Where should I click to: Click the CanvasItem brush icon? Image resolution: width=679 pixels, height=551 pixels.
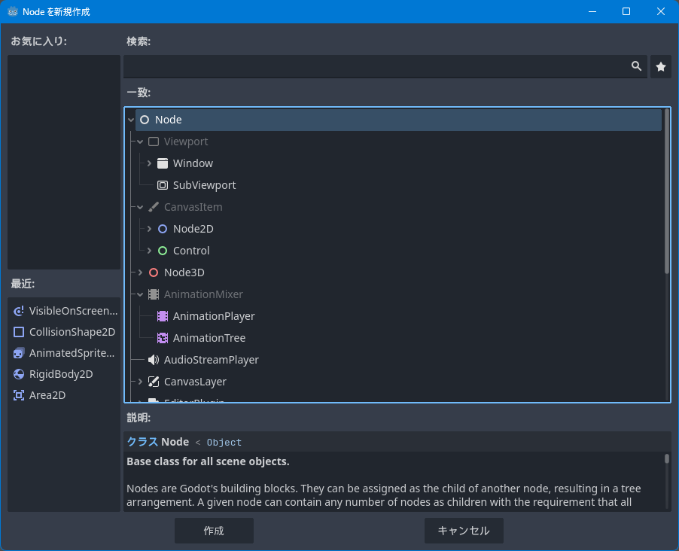(x=154, y=207)
